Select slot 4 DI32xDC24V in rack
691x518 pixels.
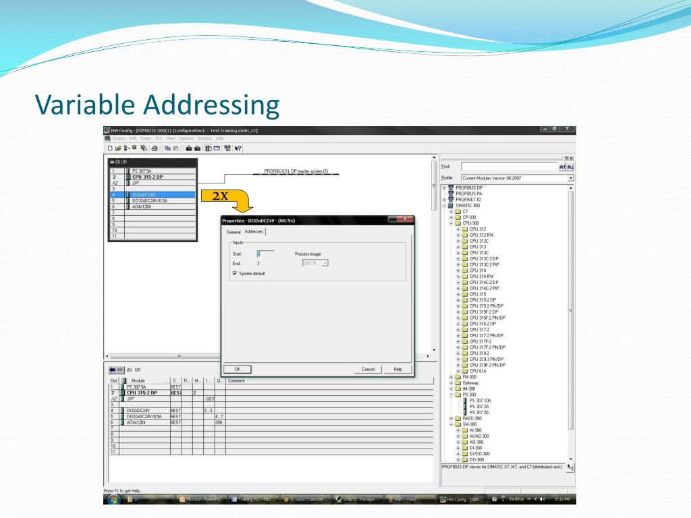[x=153, y=195]
